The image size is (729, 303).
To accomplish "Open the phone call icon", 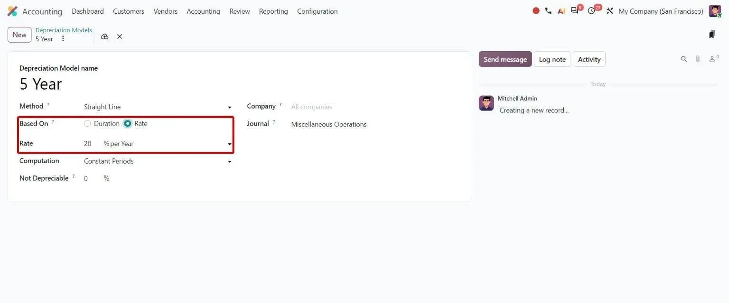I will (x=548, y=11).
